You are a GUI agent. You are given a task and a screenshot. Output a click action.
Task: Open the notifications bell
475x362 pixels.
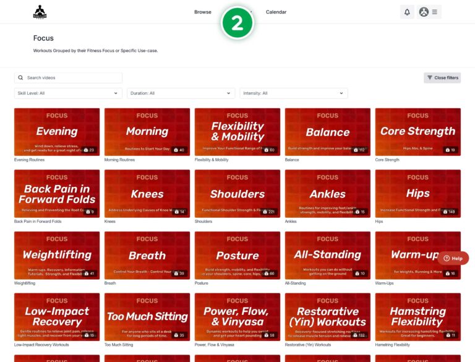coord(407,12)
